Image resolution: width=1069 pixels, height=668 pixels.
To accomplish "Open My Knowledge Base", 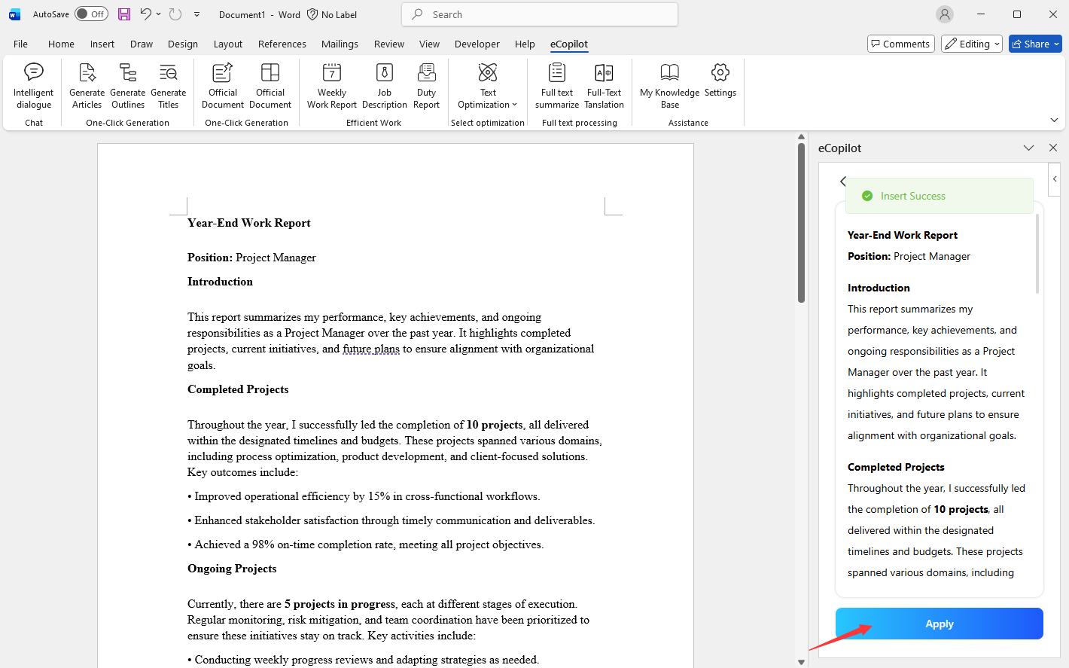I will tap(669, 86).
